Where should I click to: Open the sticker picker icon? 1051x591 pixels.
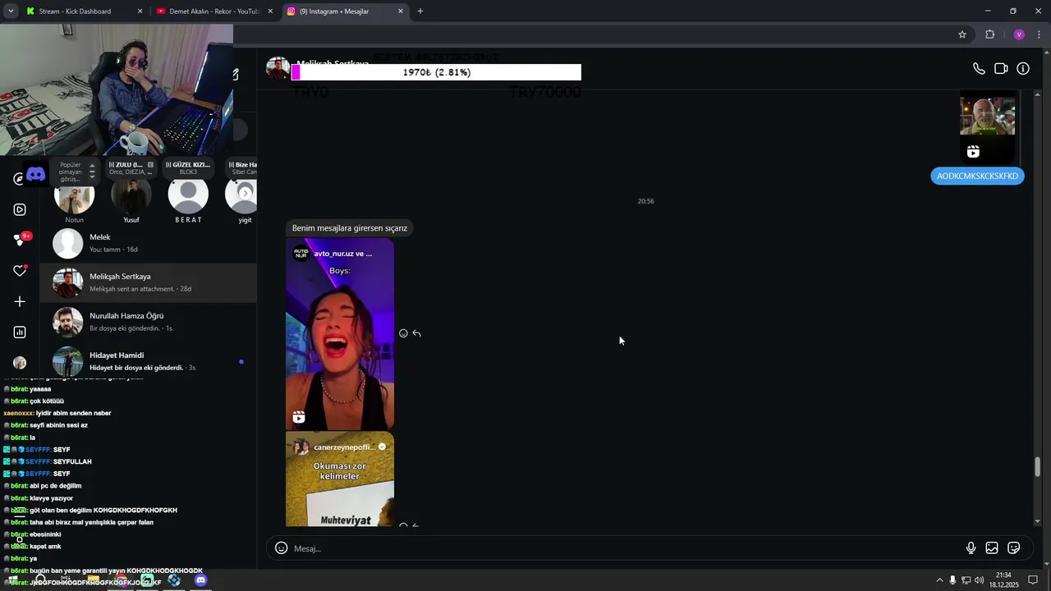coord(1014,548)
